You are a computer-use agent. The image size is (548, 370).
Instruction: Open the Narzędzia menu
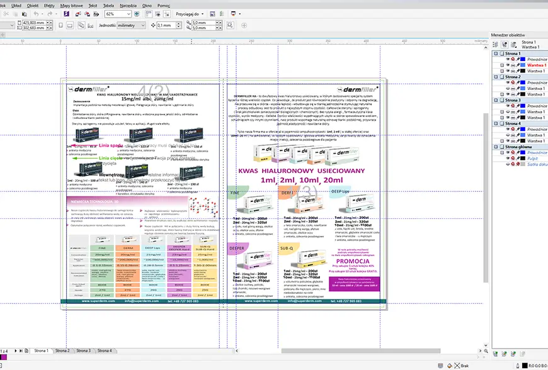(x=128, y=6)
